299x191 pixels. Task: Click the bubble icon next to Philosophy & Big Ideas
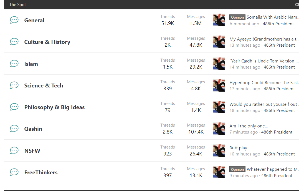pyautogui.click(x=14, y=107)
